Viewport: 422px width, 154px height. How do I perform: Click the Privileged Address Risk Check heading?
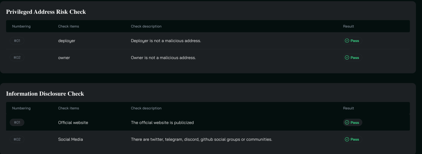(x=46, y=12)
